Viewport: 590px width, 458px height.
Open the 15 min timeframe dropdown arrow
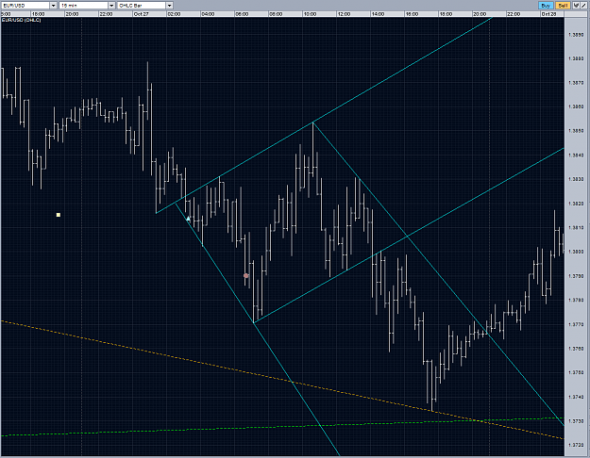click(x=111, y=6)
